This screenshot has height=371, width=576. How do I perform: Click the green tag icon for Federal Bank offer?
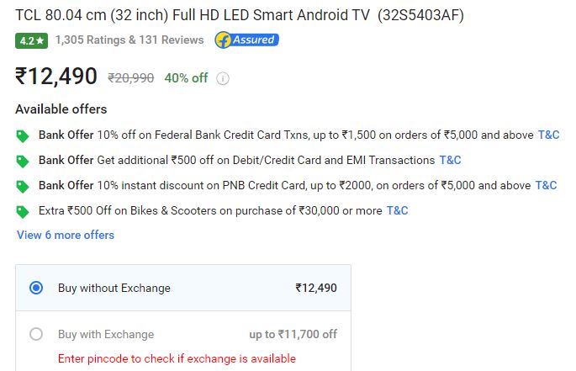[23, 135]
